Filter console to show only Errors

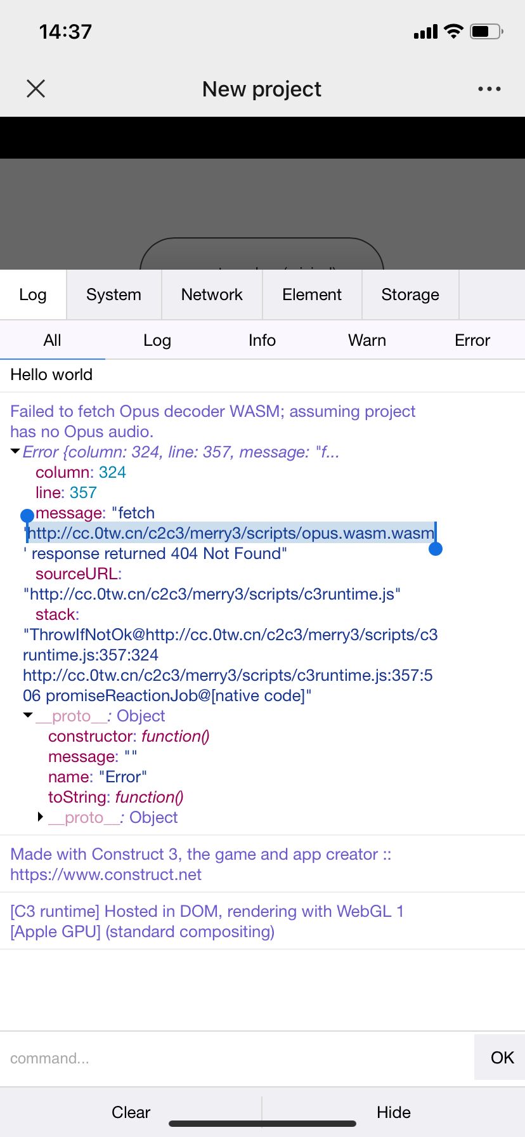pos(472,340)
